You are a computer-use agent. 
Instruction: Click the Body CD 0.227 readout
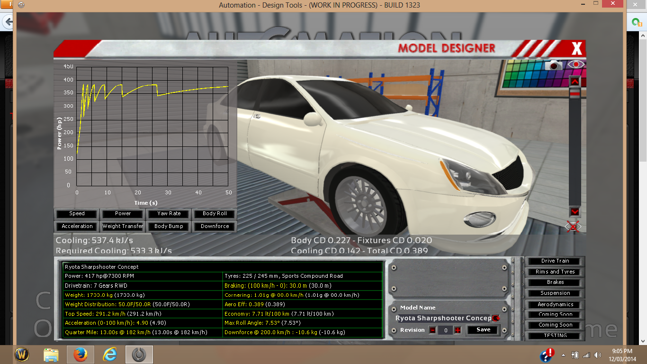point(321,240)
